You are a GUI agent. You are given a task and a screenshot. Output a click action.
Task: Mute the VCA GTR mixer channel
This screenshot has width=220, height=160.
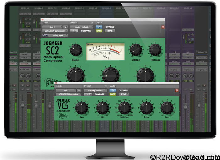(x=28, y=89)
